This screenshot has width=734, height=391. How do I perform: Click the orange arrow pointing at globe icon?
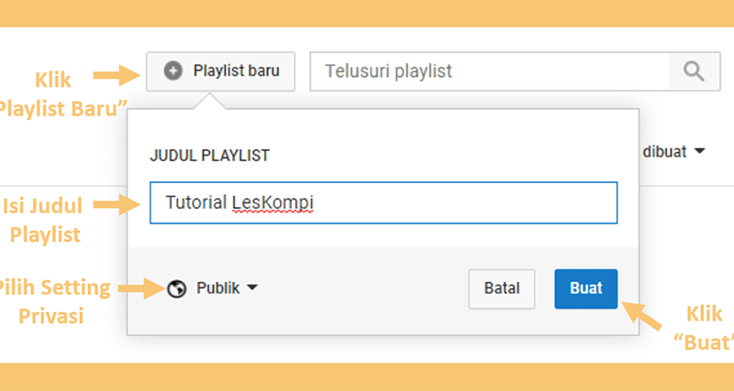tap(141, 288)
